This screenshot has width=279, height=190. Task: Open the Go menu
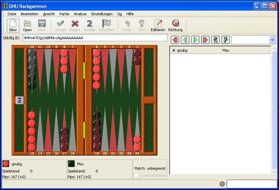pyautogui.click(x=120, y=14)
